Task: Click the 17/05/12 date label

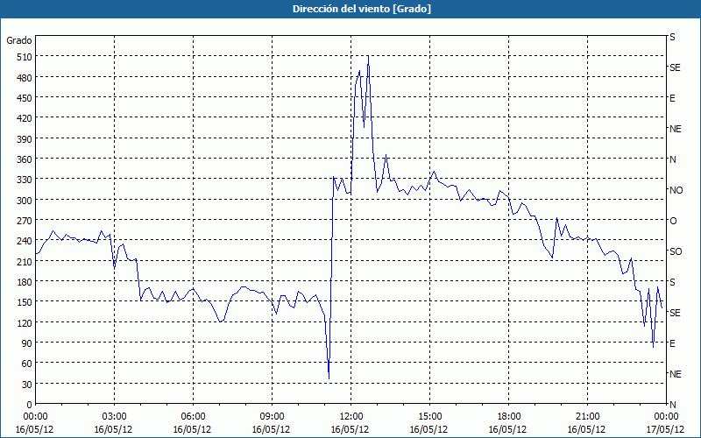Action: tap(665, 429)
